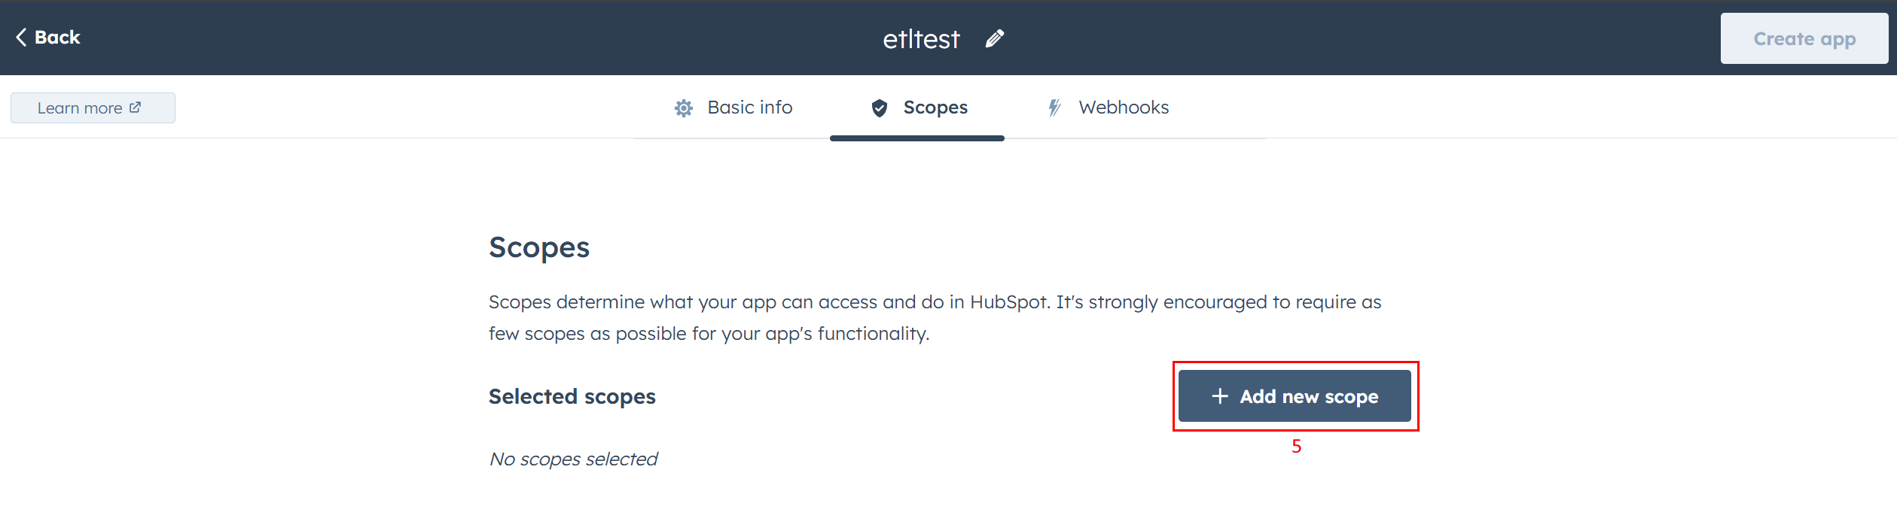1897x506 pixels.
Task: Click the shield icon next to Scopes
Action: tap(880, 108)
